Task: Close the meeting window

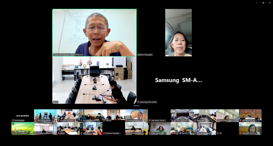Action: point(269,3)
